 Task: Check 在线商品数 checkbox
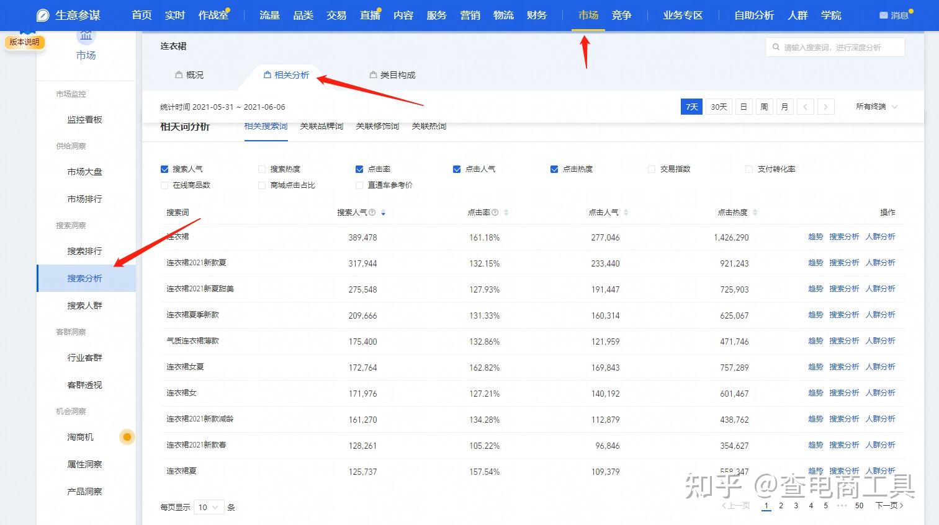click(x=164, y=185)
